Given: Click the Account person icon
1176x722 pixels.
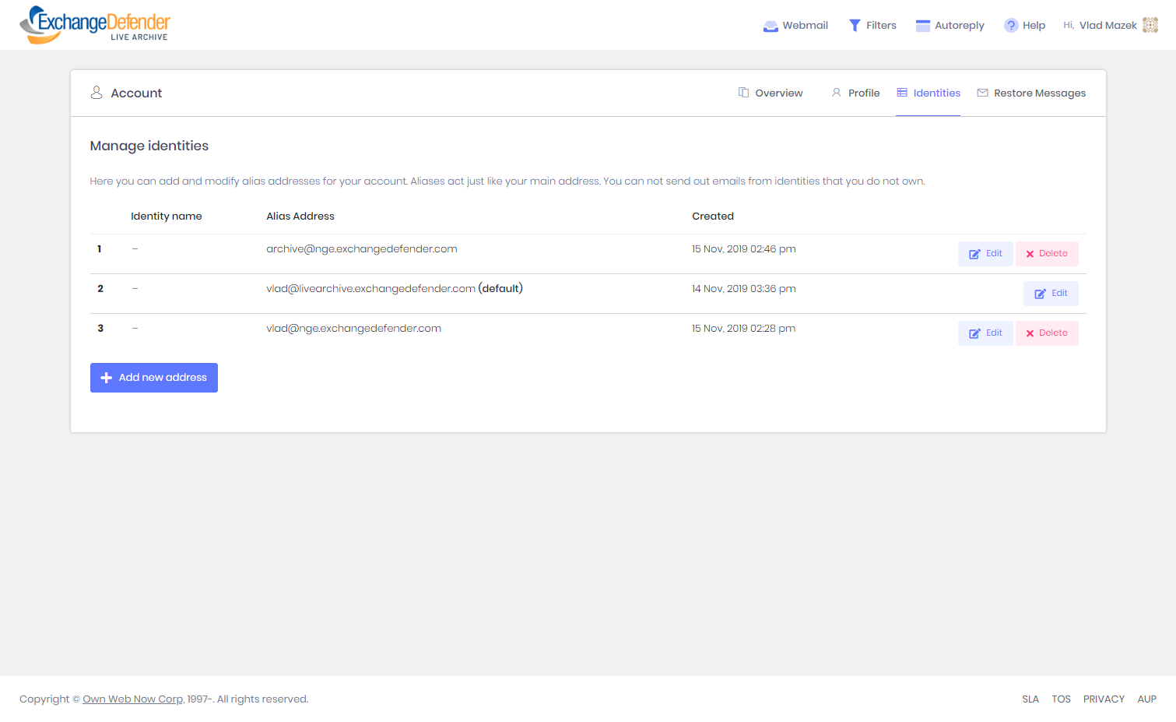Looking at the screenshot, I should click(x=97, y=93).
